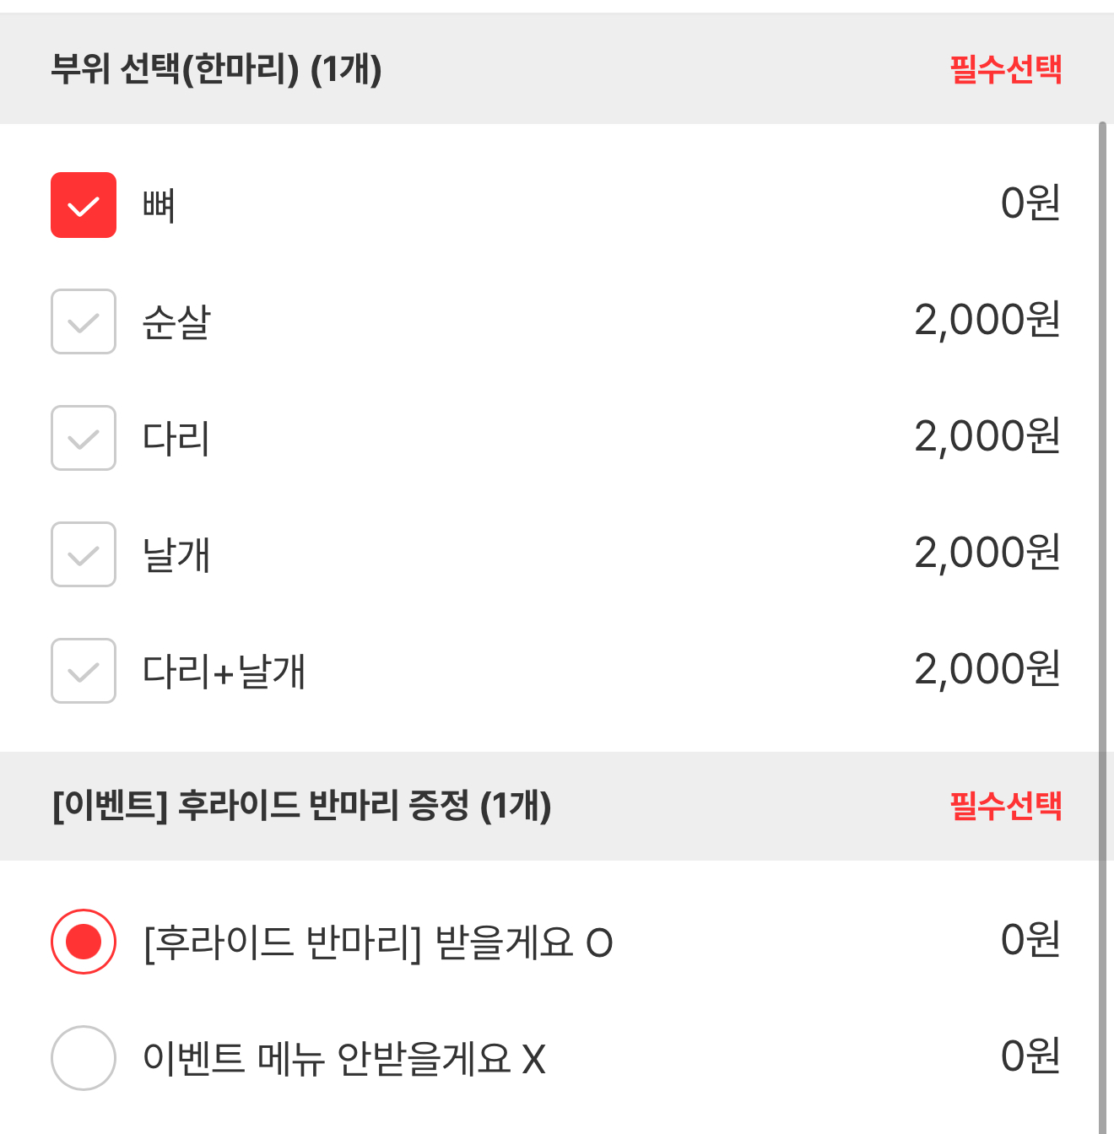Click the 순살 option label
1114x1134 pixels.
point(176,322)
